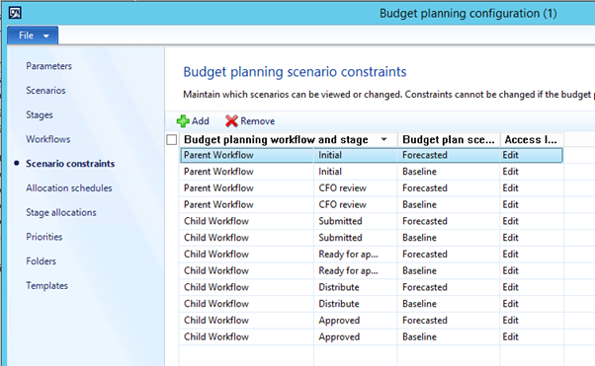Click the application icon in the title bar

click(x=15, y=13)
